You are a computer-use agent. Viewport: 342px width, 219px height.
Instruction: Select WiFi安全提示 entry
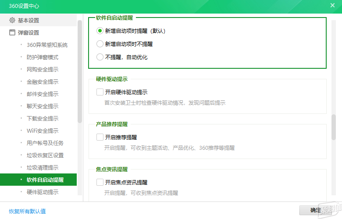click(x=43, y=131)
